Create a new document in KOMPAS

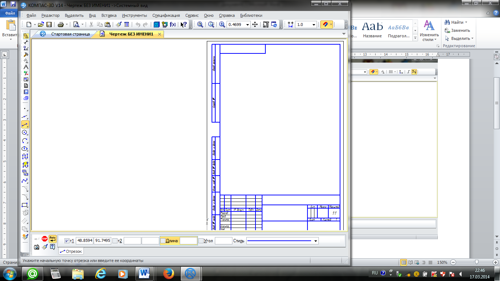pos(29,25)
